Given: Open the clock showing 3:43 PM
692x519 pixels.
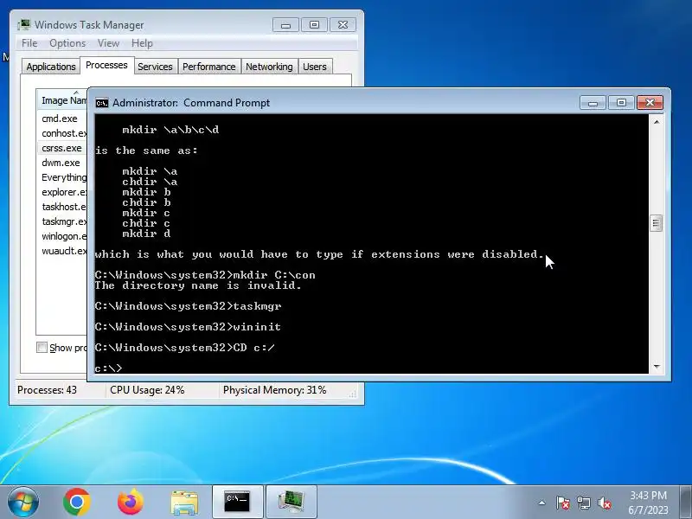Looking at the screenshot, I should click(x=648, y=503).
